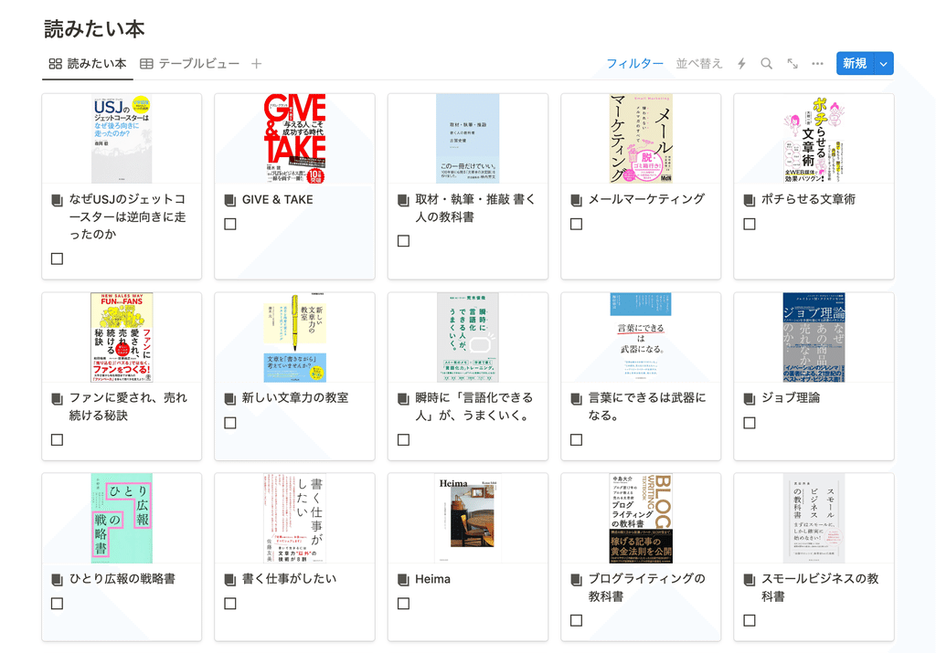
Task: Click page icon beside 新しい文章力の教室
Action: pyautogui.click(x=229, y=398)
